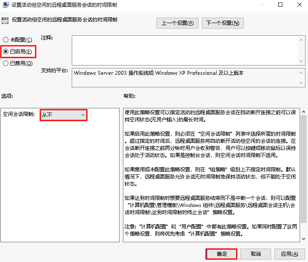Select the 未配置(C) radio button
Screen dimensions: 308x262
click(x=18, y=40)
